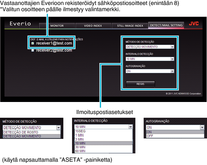207x165 pixels.
Task: Open the AUTOGRAVAÇÃO dropdown in the settings panel
Action: [x=150, y=71]
